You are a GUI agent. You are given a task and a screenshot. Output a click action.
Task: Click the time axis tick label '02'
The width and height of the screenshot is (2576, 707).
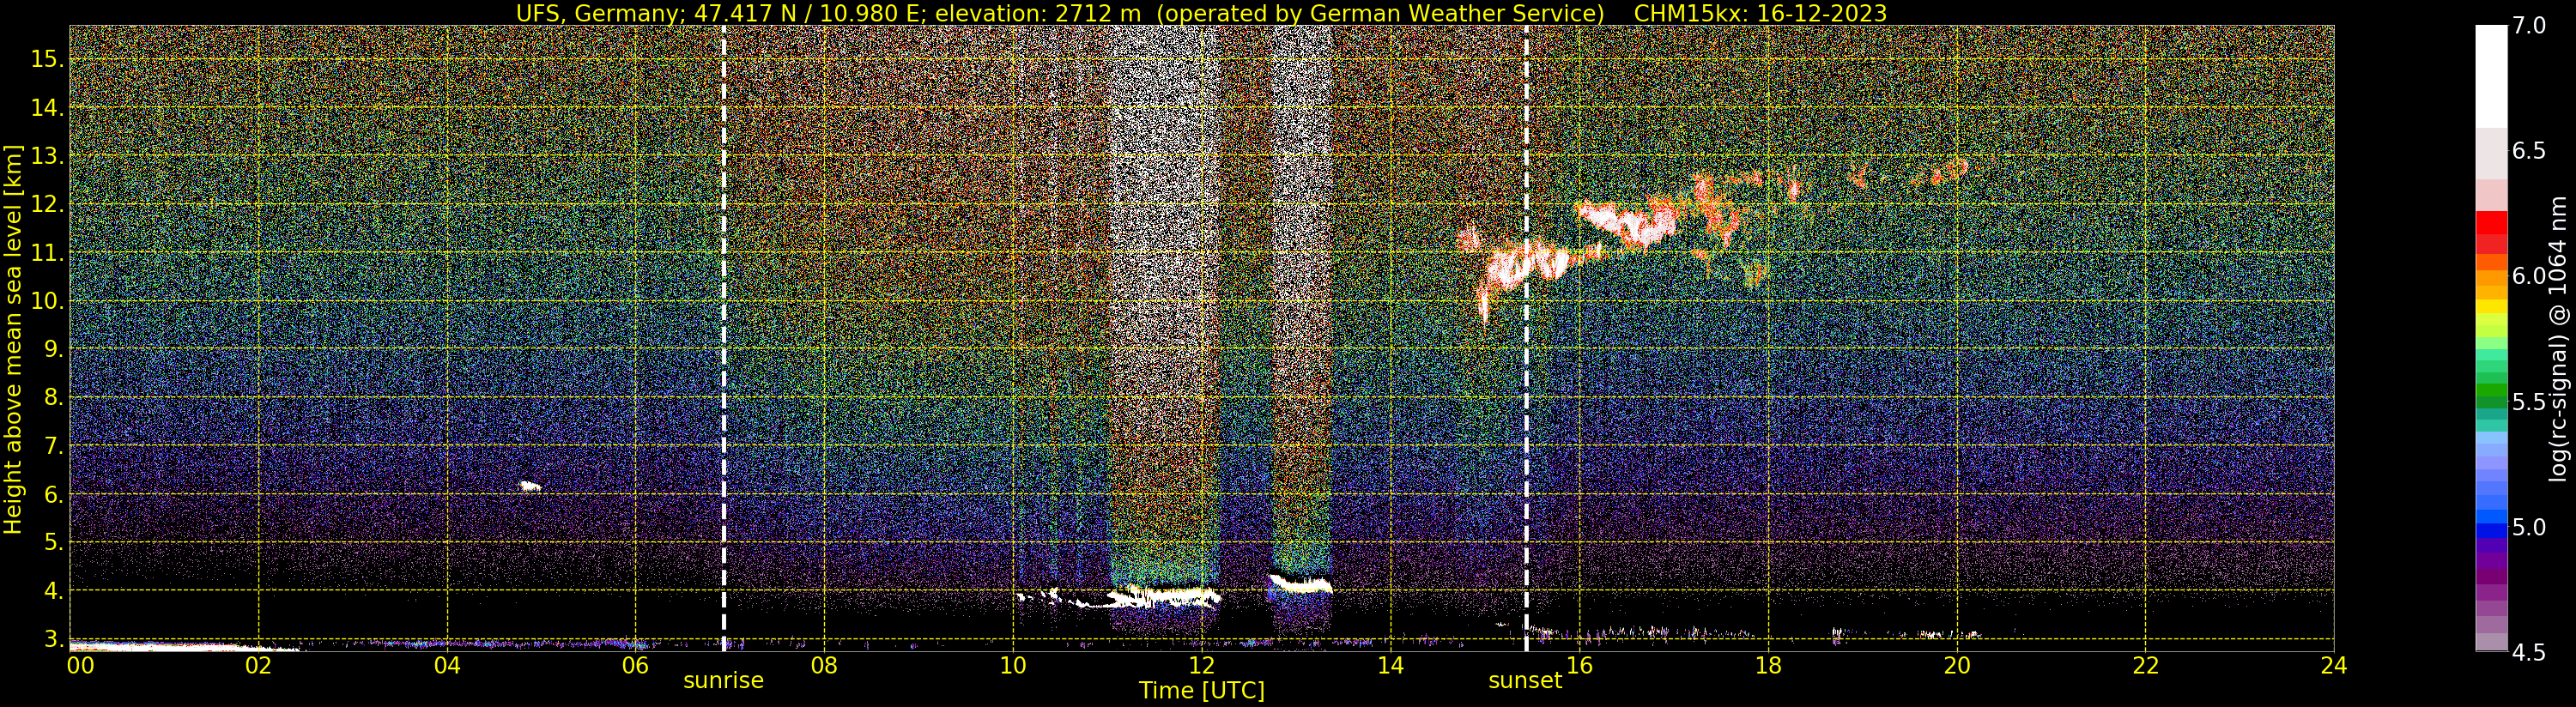(258, 665)
